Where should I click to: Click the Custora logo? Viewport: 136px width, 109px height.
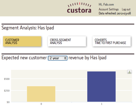click(79, 8)
